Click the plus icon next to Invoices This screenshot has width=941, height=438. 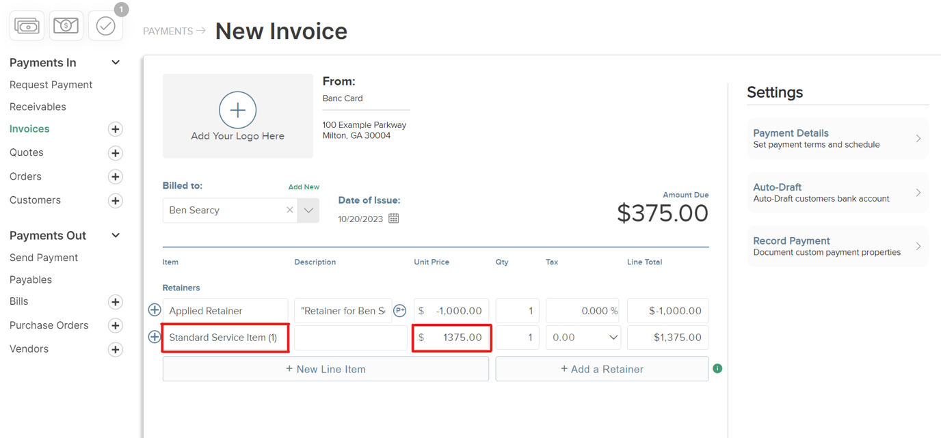tap(115, 128)
